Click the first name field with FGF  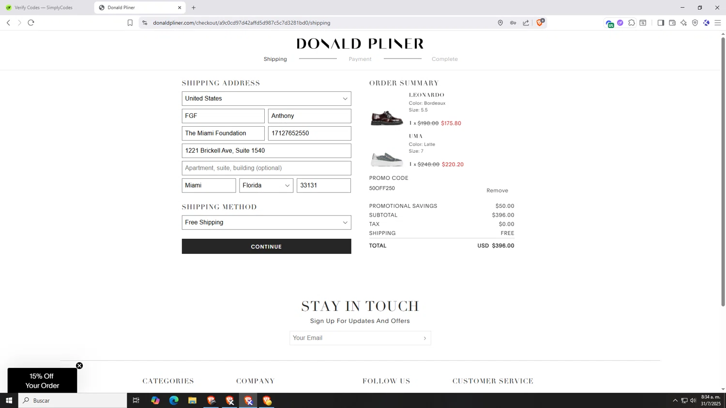[223, 116]
